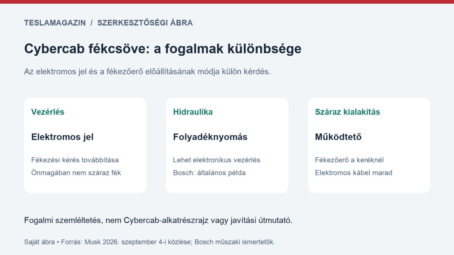Click the subtitle about elektromos jel és fékezőerő
The width and height of the screenshot is (454, 255).
(147, 72)
